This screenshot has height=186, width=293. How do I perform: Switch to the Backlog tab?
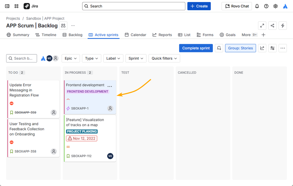pyautogui.click(x=72, y=35)
